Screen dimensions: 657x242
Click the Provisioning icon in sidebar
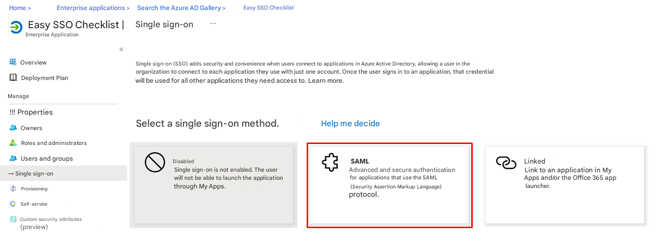(13, 189)
